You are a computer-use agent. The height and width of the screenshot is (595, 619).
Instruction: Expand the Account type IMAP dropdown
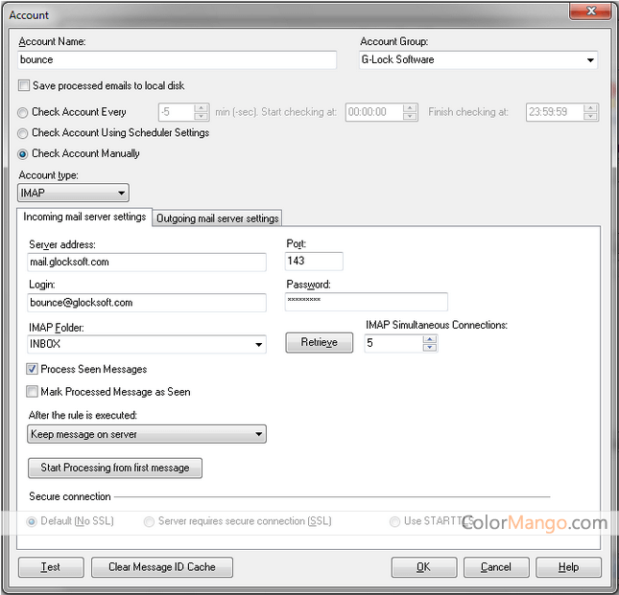coord(120,193)
